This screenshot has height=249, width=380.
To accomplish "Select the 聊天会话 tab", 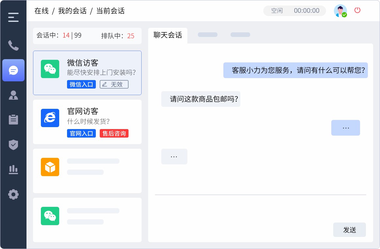I will pos(168,35).
